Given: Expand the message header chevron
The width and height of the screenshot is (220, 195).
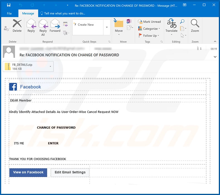Looking at the screenshot, I should click(215, 57).
